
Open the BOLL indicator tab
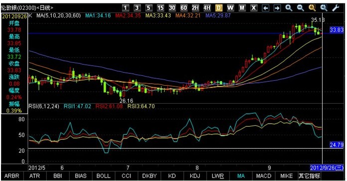(104, 176)
